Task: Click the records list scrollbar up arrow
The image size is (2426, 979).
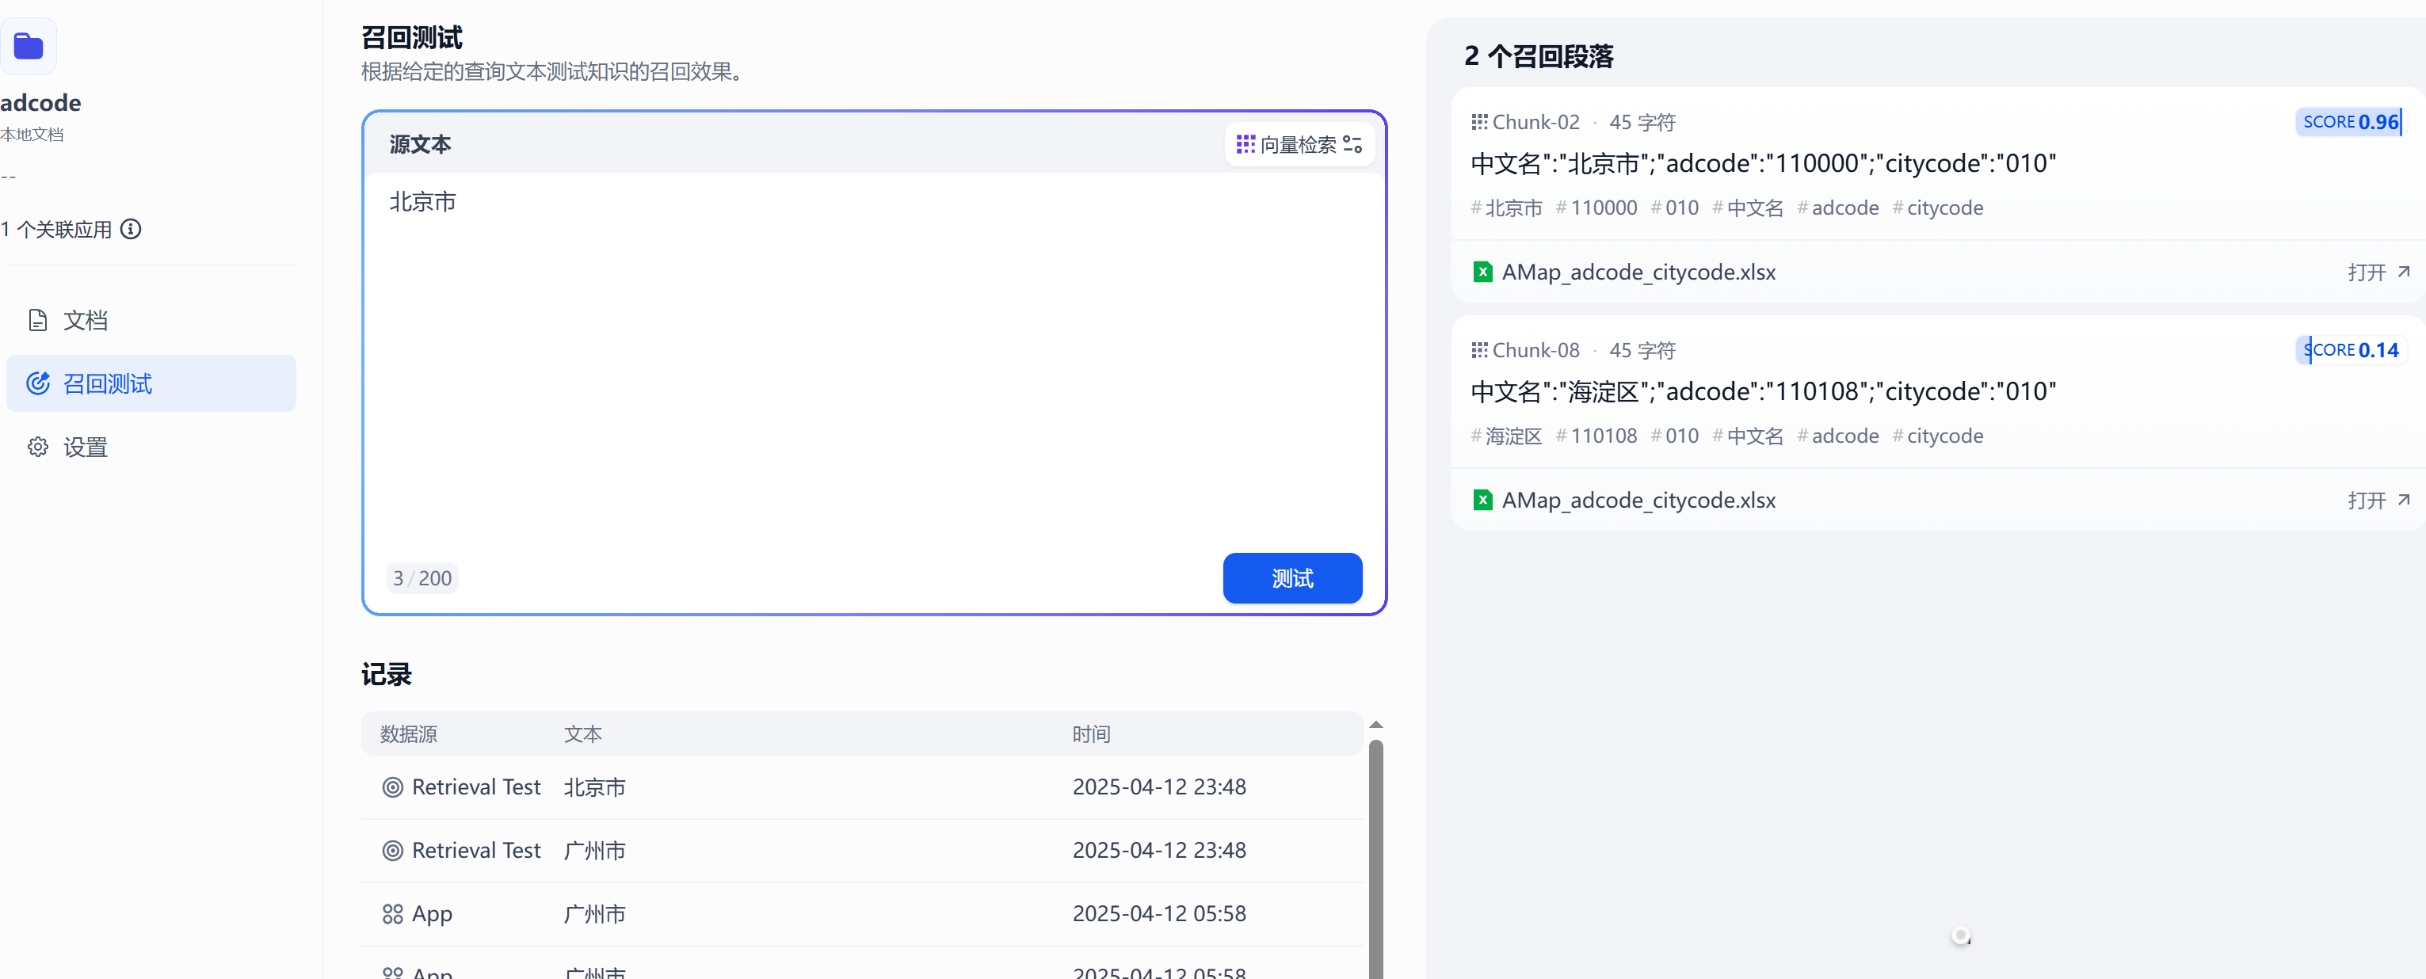Action: point(1375,725)
